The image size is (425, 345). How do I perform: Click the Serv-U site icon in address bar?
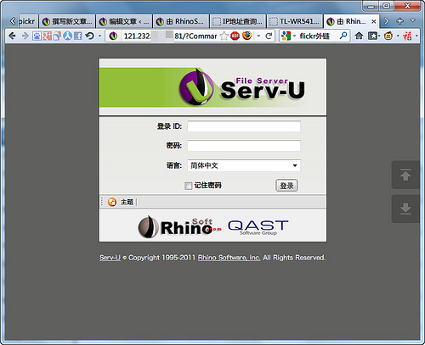point(113,36)
